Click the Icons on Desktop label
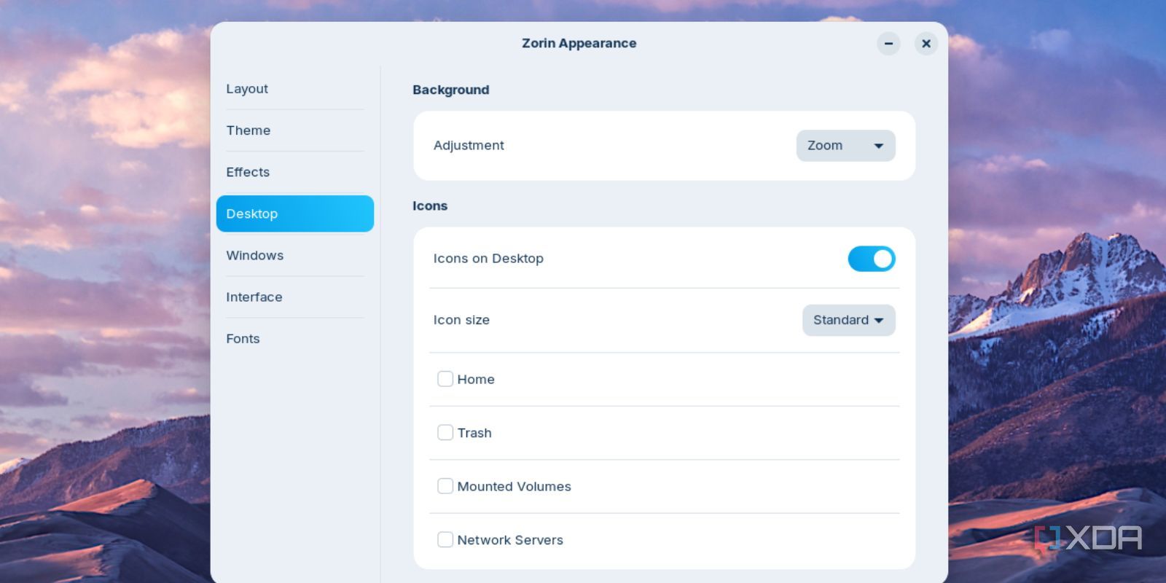 pyautogui.click(x=488, y=259)
